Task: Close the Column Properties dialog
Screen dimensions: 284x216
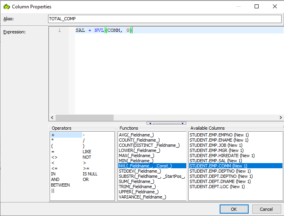Action: pyautogui.click(x=275, y=6)
